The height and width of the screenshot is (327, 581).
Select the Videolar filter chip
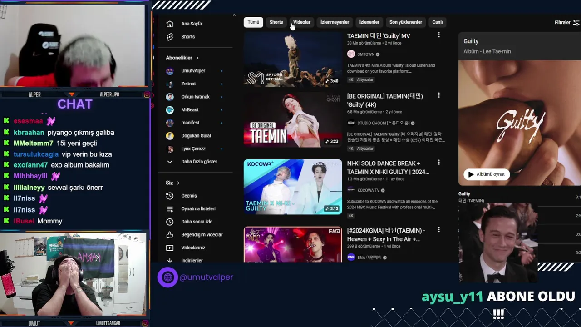pyautogui.click(x=302, y=22)
